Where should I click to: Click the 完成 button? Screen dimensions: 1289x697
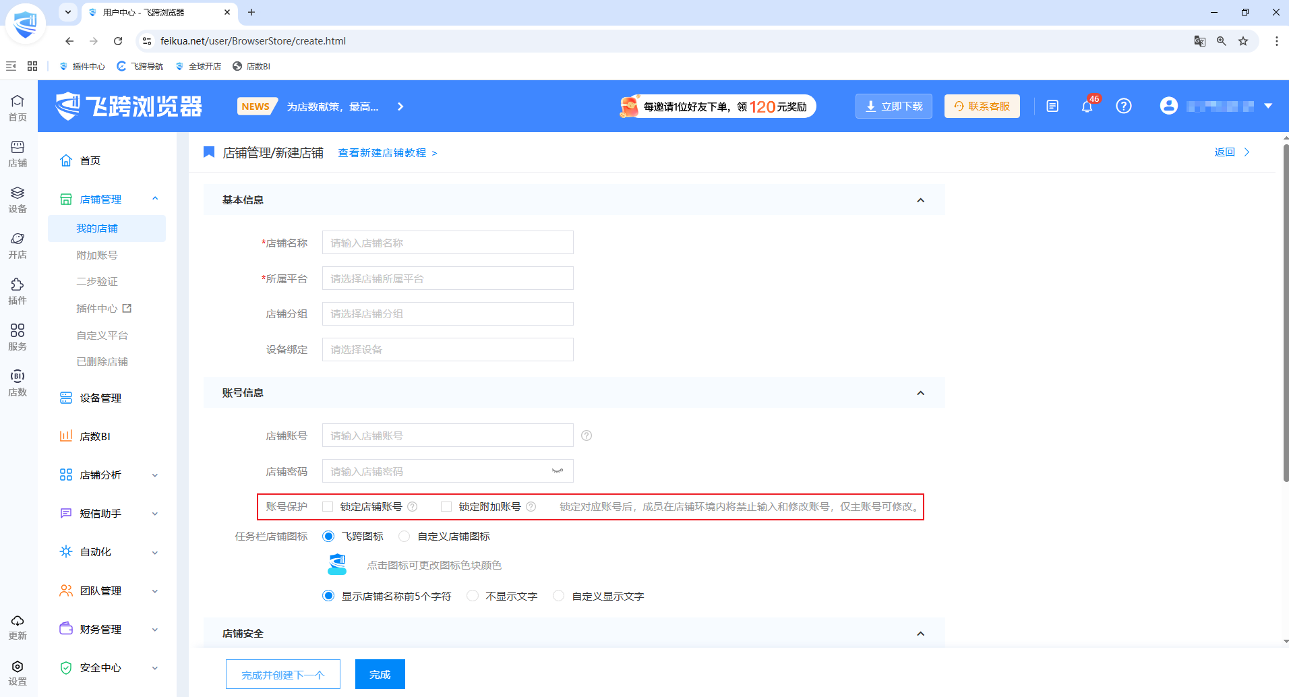point(380,674)
